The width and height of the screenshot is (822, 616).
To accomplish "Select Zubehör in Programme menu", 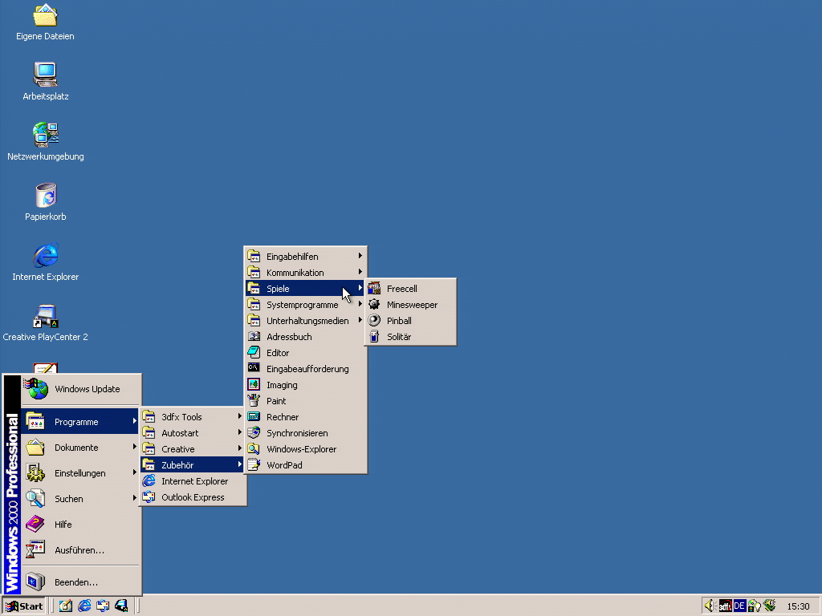I will pyautogui.click(x=193, y=465).
